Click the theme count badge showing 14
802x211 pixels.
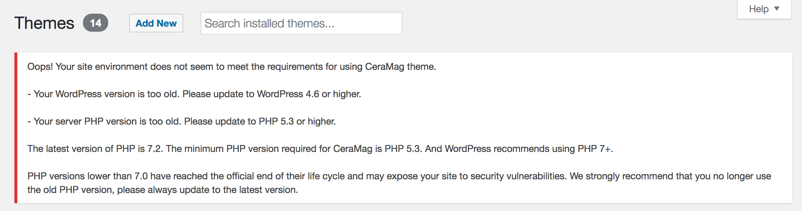point(95,23)
